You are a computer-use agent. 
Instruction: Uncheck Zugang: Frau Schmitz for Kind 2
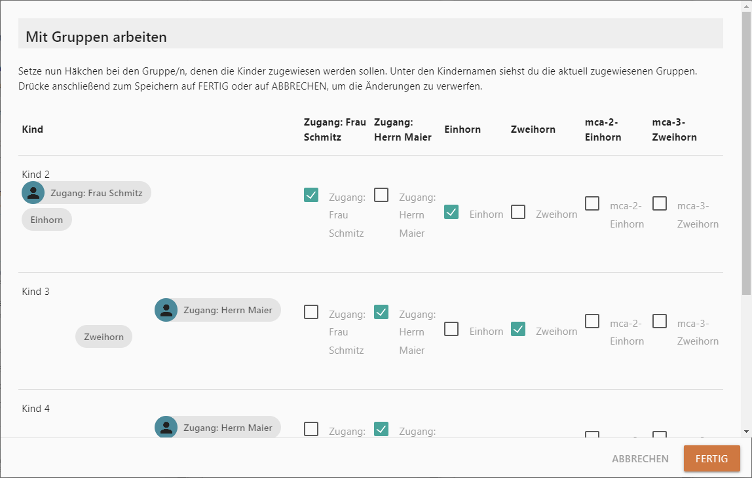(x=310, y=195)
